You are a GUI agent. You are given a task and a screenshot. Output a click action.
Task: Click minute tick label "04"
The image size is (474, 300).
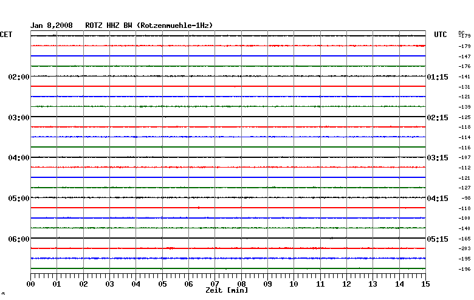click(x=136, y=284)
